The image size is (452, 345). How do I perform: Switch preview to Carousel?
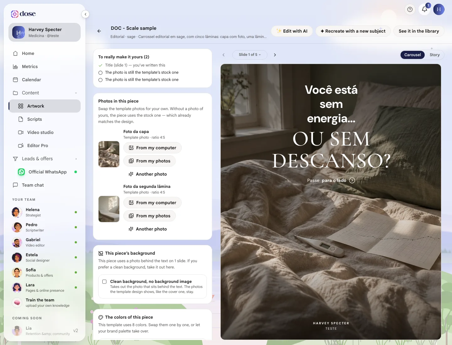tap(412, 55)
